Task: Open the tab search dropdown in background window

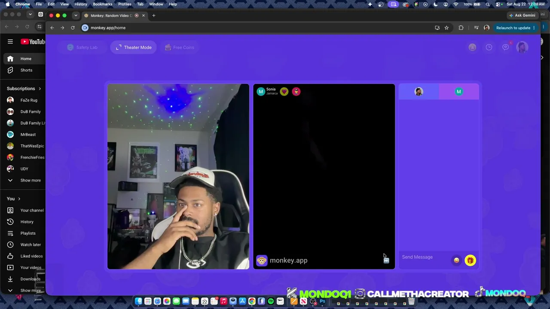Action: click(30, 14)
